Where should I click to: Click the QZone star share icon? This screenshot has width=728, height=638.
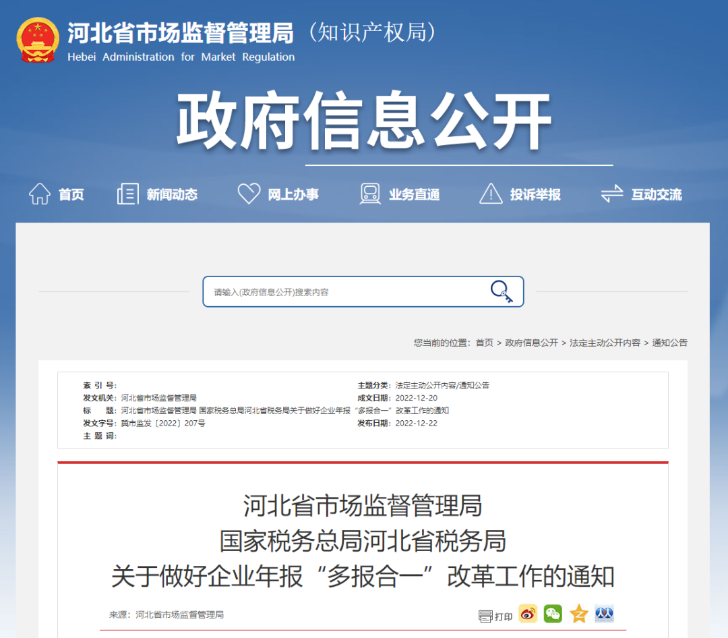pos(578,614)
